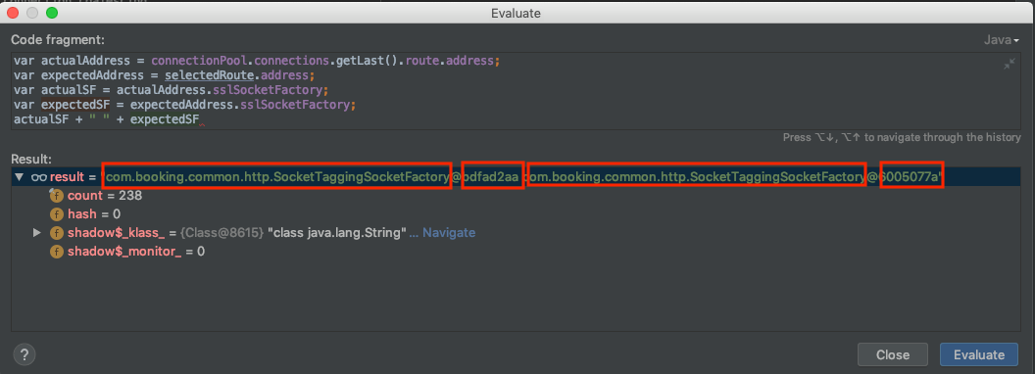Image resolution: width=1035 pixels, height=374 pixels.
Task: Expand the shadow$_klass_ field node
Action: click(37, 233)
